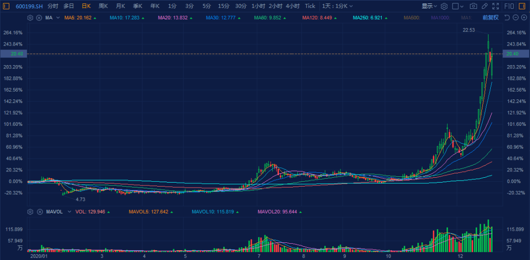The image size is (530, 260).
Task: Open MA indicator settings gear
Action: click(x=30, y=18)
